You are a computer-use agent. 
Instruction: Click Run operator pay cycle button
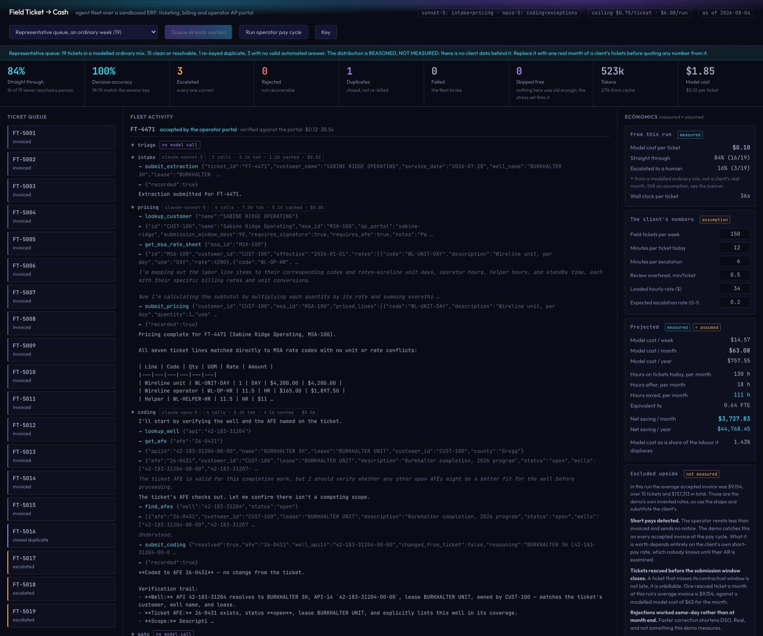coord(274,32)
